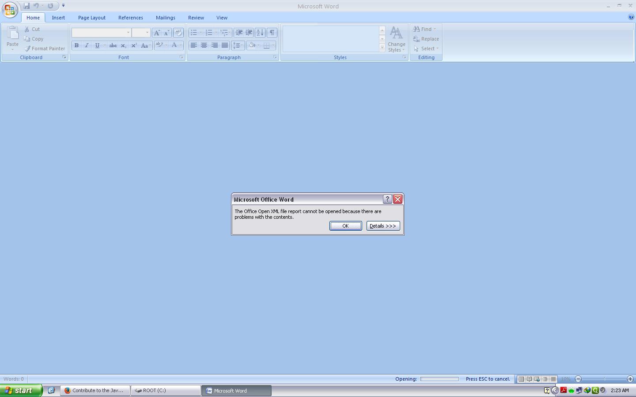Click the Details >>> button
Screen dimensions: 636x397
(383, 226)
